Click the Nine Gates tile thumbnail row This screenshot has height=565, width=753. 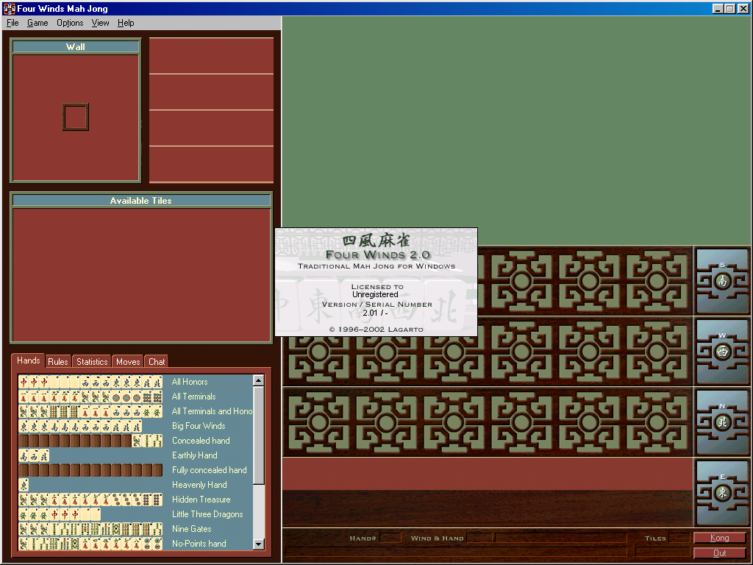(x=90, y=529)
